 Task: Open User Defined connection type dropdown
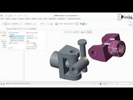coord(21,24)
